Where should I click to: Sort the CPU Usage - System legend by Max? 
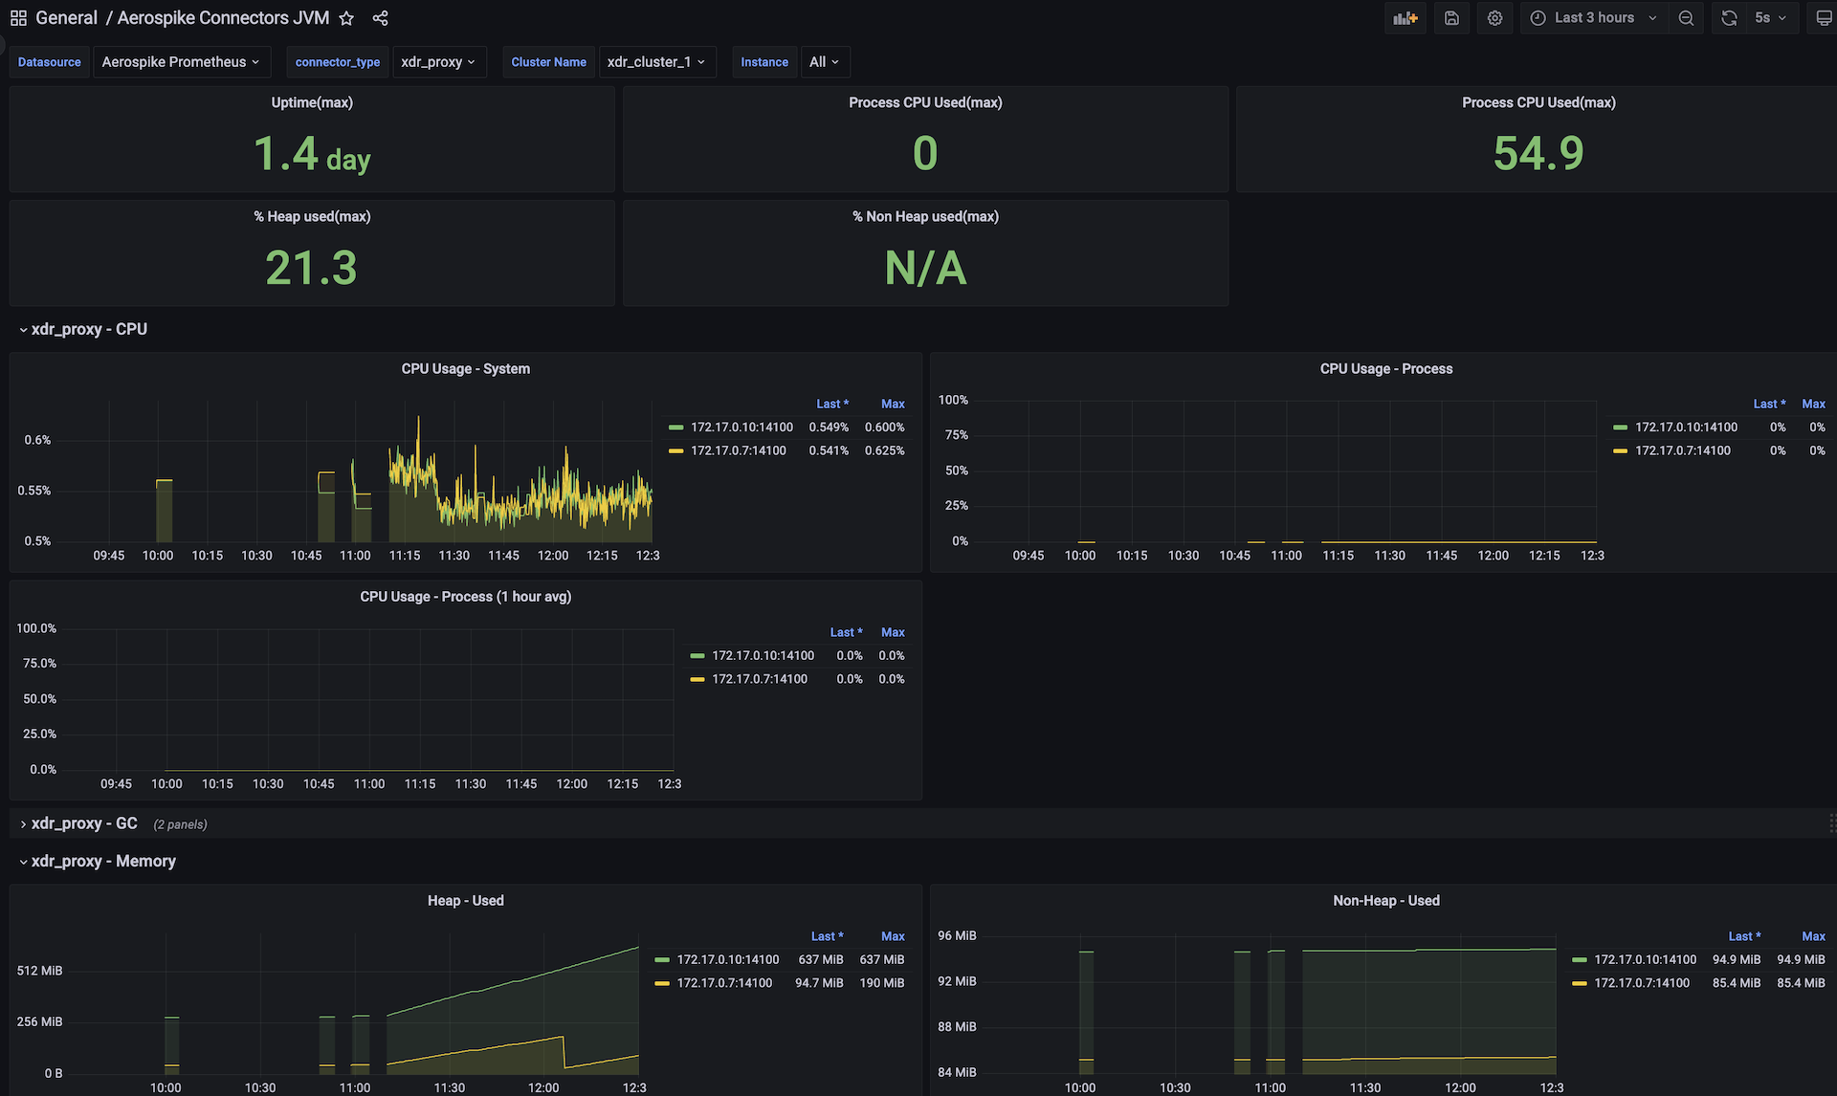892,404
